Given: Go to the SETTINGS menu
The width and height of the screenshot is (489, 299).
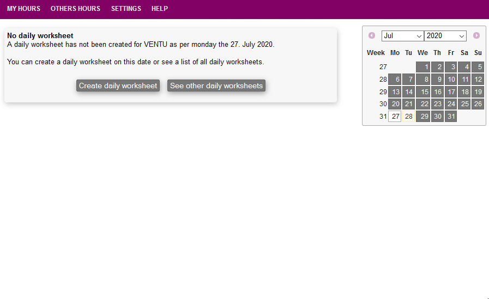Looking at the screenshot, I should point(126,9).
